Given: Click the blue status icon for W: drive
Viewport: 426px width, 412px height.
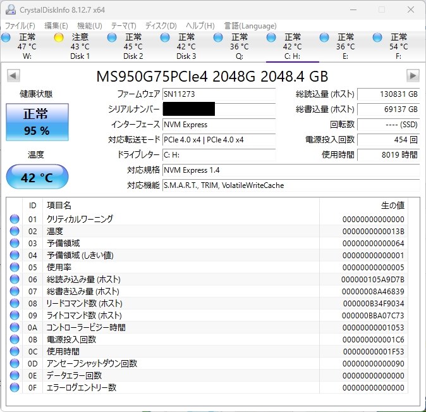Looking at the screenshot, I should pyautogui.click(x=6, y=37).
